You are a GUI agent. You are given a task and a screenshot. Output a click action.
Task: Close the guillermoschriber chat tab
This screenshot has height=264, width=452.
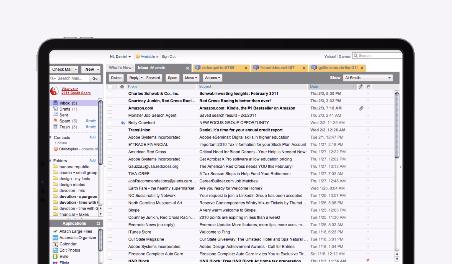pos(362,68)
